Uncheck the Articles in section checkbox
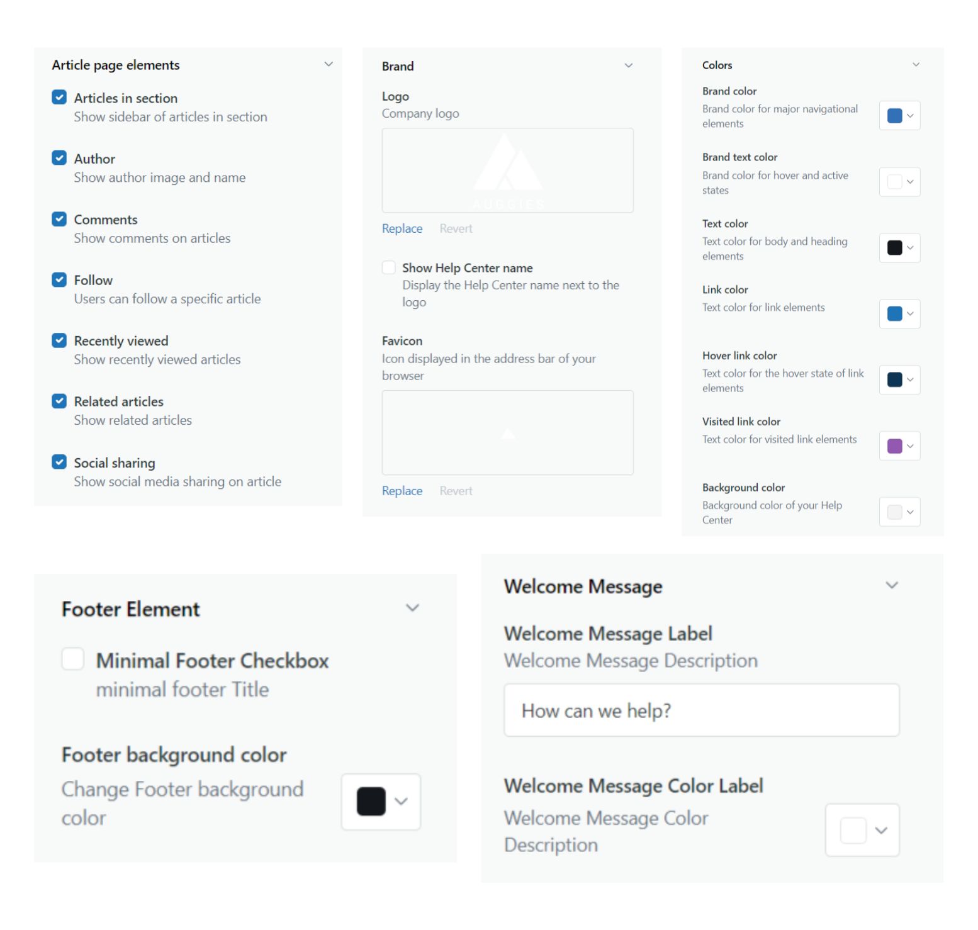Image resolution: width=978 pixels, height=930 pixels. [59, 98]
